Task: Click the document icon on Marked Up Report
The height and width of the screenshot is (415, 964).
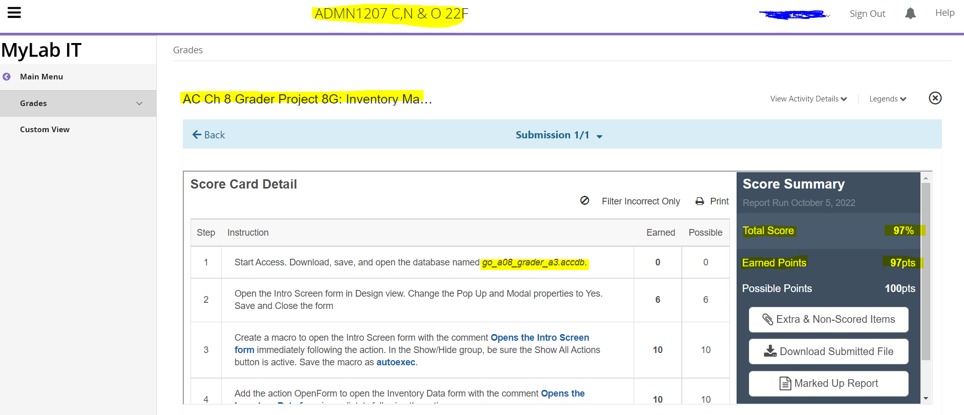Action: pos(785,383)
